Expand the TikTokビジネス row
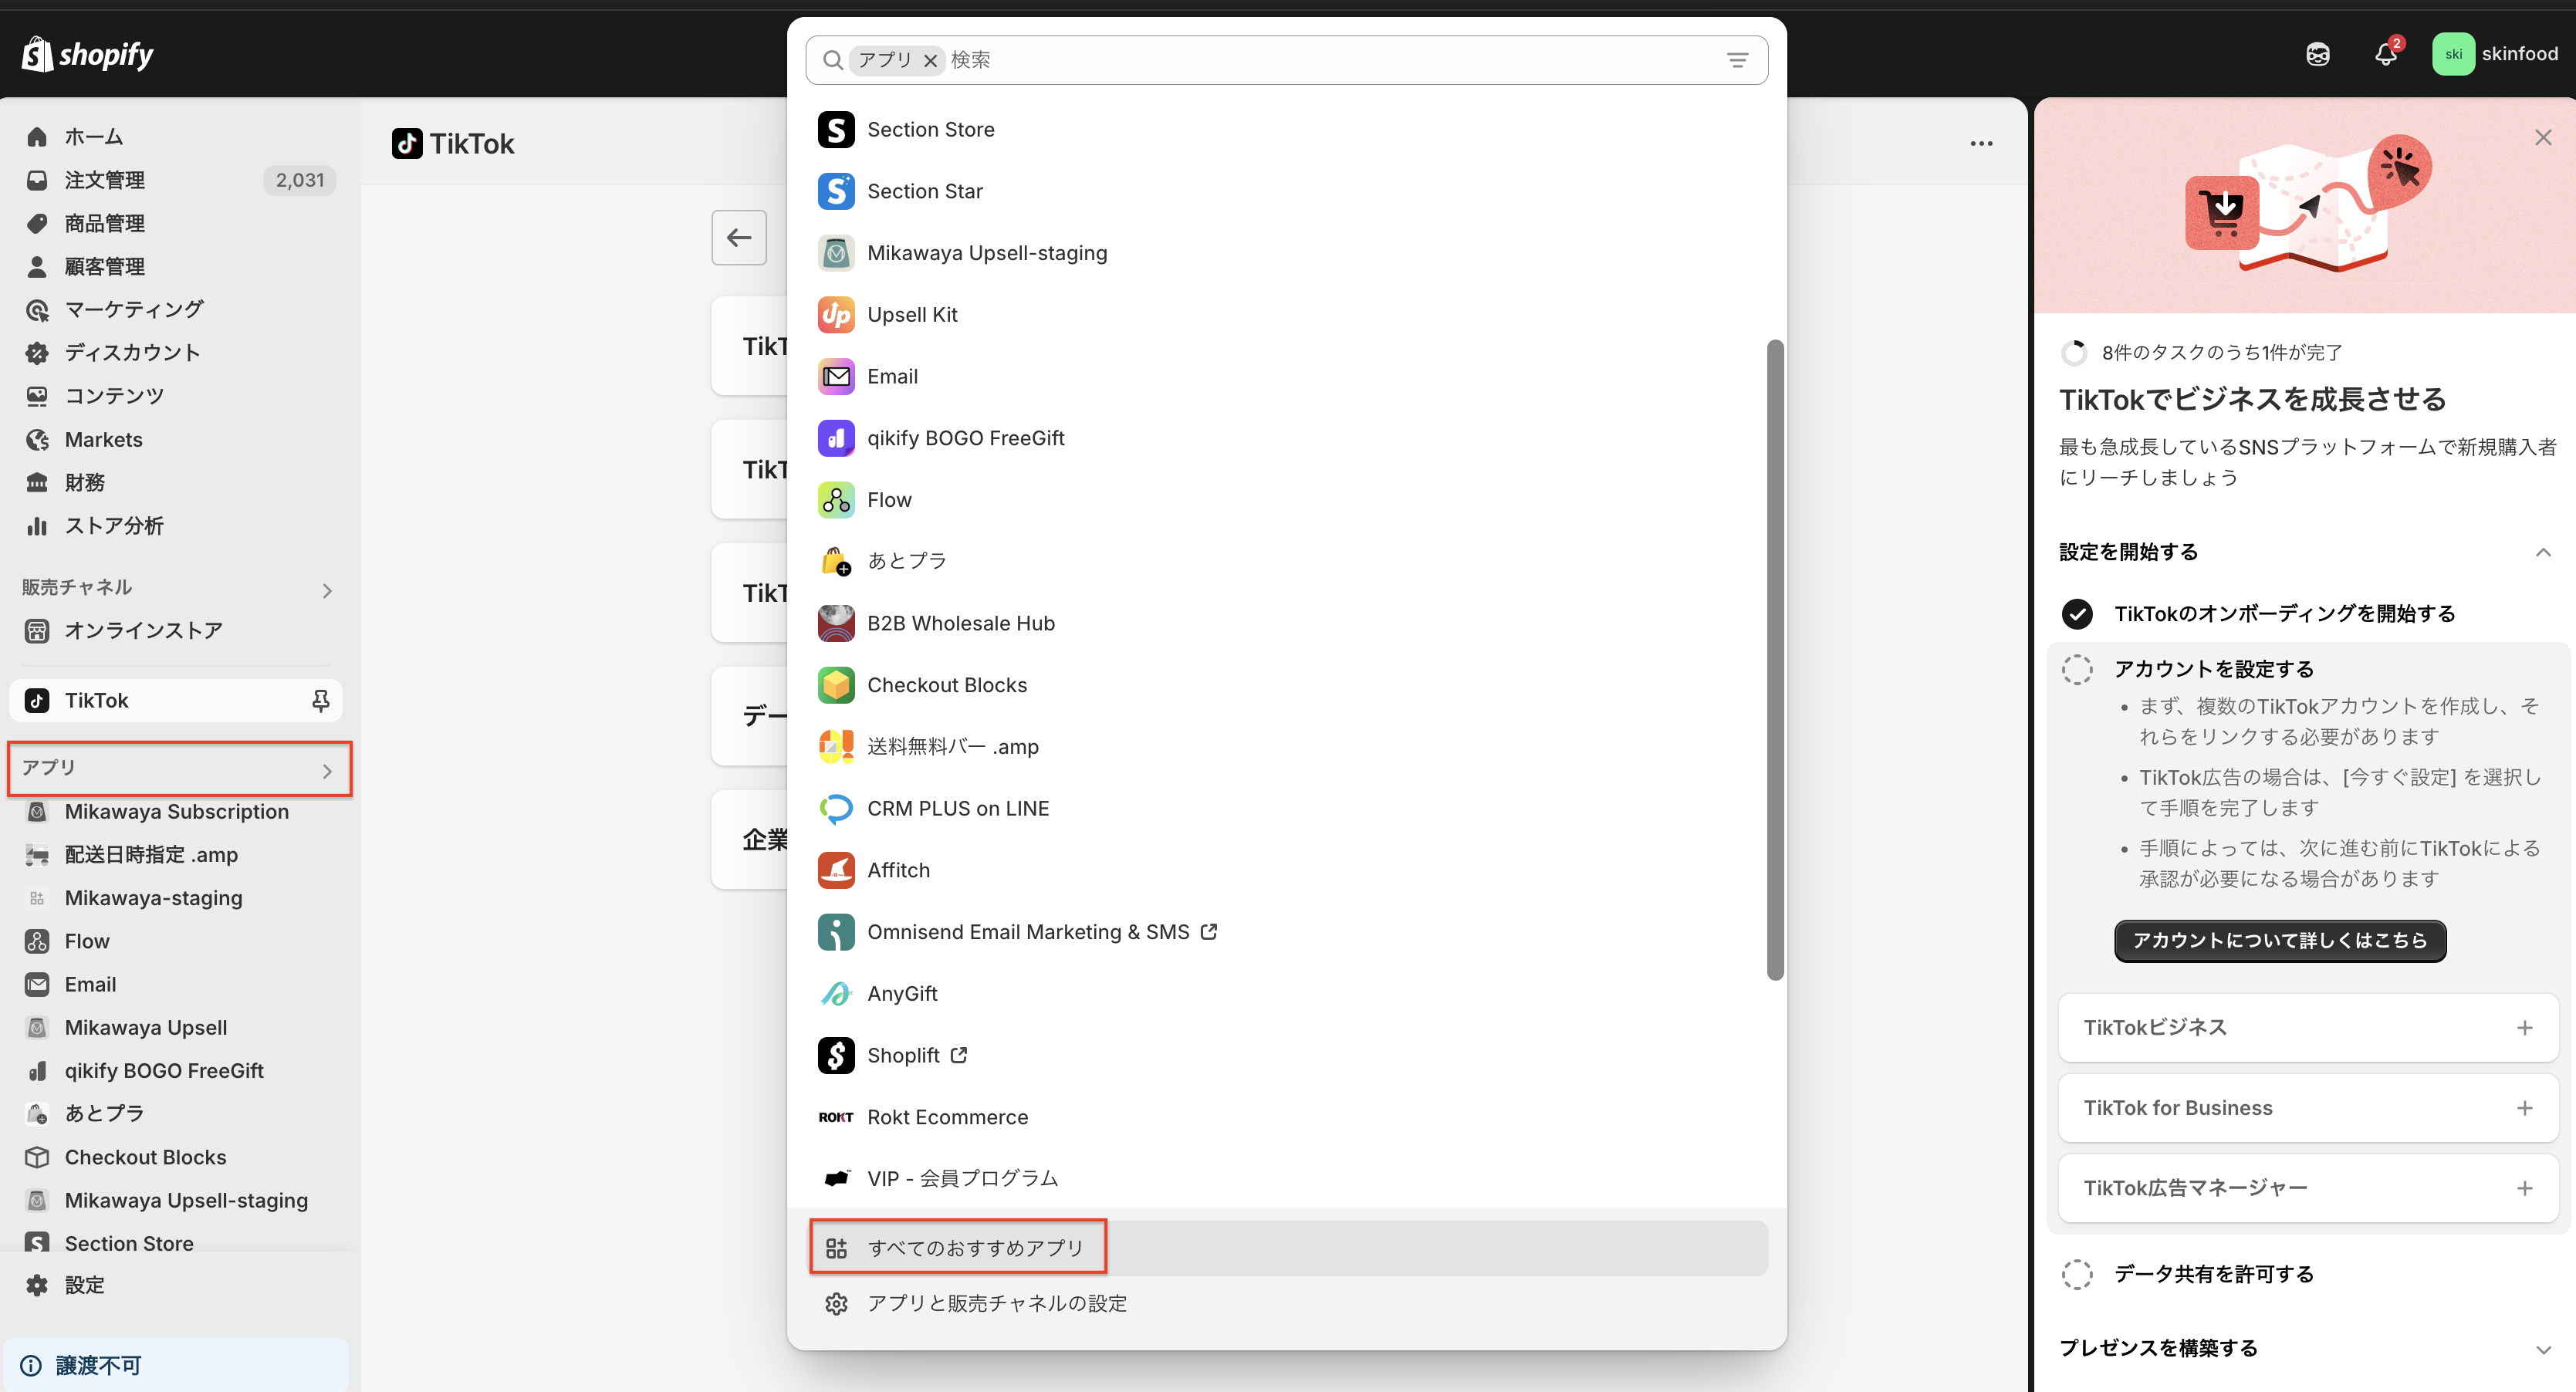This screenshot has width=2576, height=1392. click(x=2308, y=1028)
